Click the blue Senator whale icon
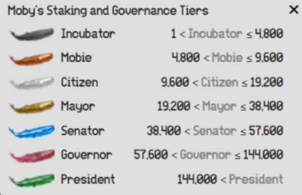Image resolution: width=302 pixels, height=195 pixels. pyautogui.click(x=31, y=131)
